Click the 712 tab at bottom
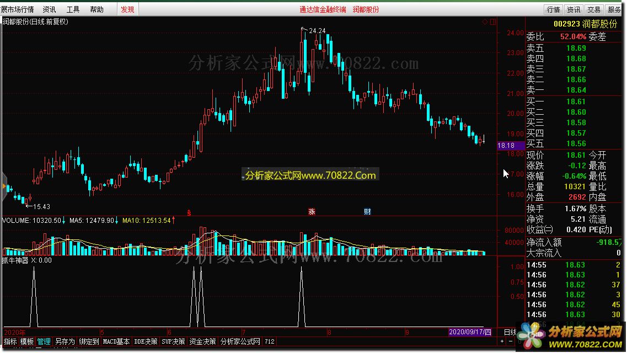 (x=270, y=341)
